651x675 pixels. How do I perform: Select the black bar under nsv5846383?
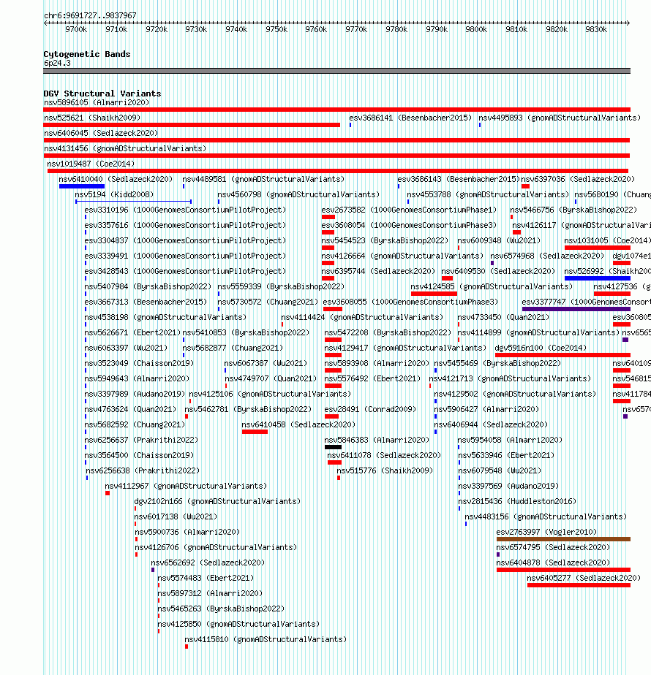334,447
